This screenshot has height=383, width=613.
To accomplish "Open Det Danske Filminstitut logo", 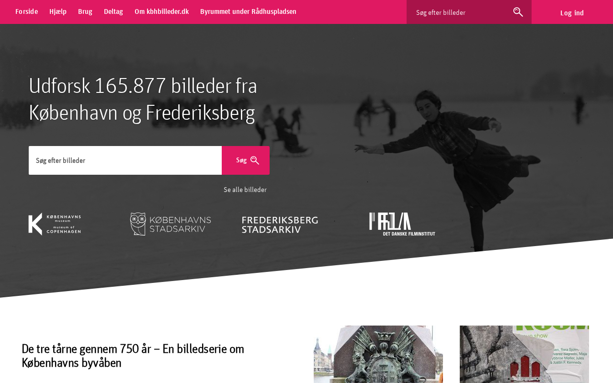I will (402, 224).
